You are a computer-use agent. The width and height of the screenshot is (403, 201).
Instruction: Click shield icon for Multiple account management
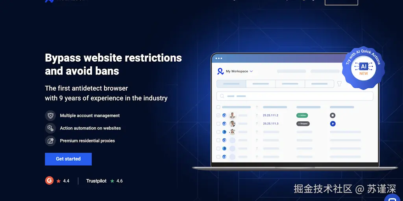[50, 116]
